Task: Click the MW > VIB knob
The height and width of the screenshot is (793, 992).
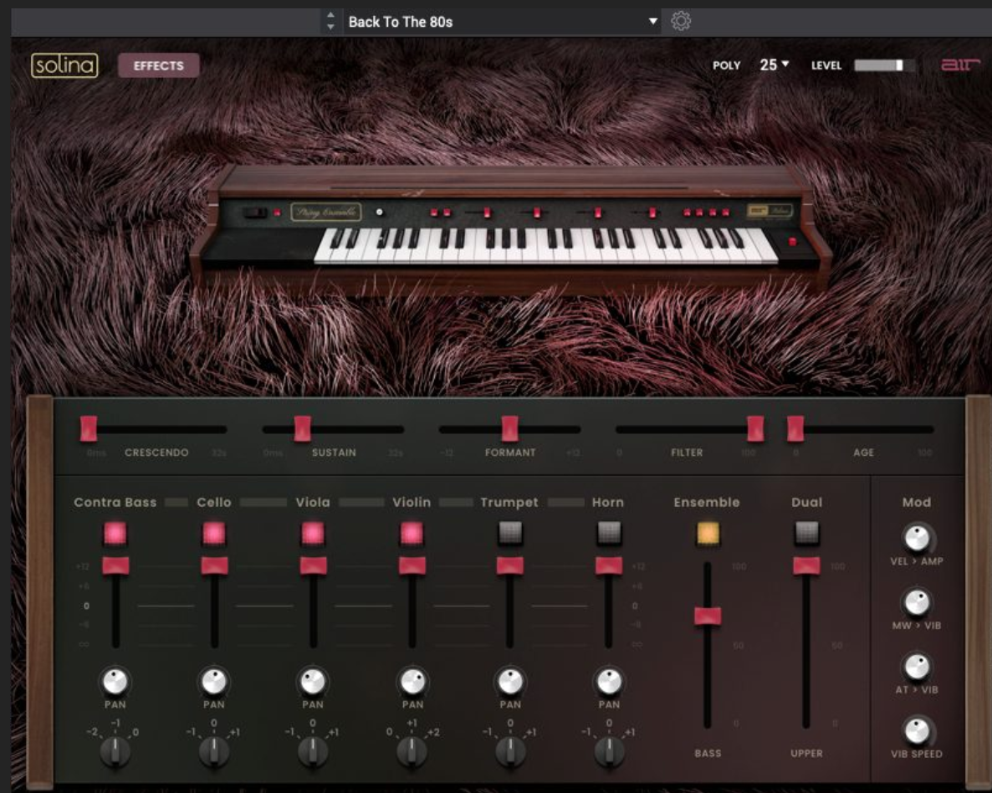Action: [x=917, y=602]
